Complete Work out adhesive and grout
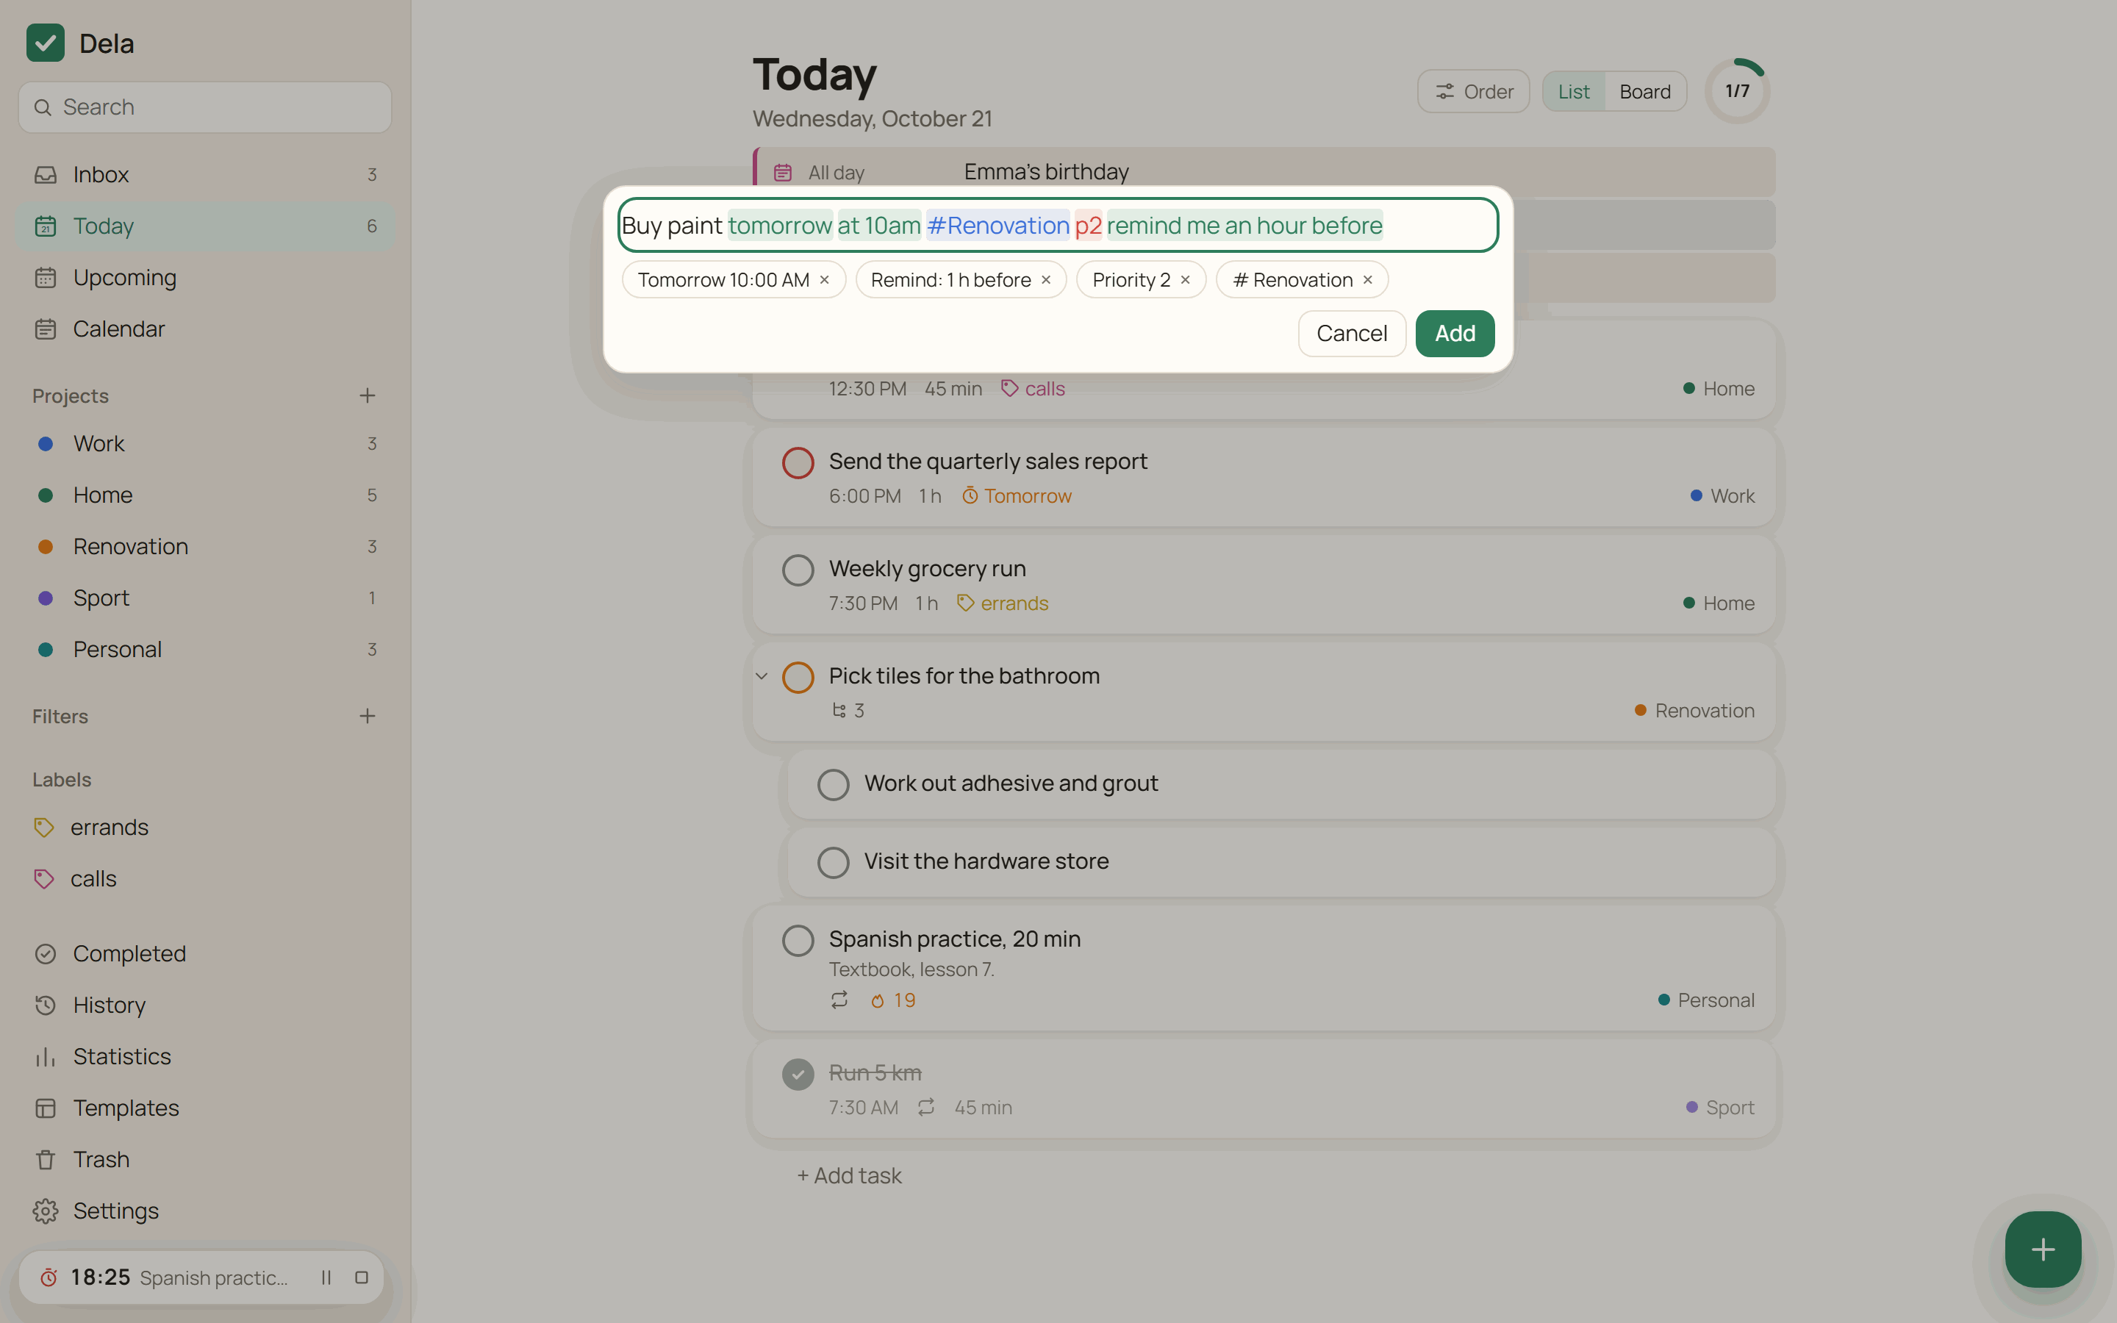 click(x=833, y=785)
